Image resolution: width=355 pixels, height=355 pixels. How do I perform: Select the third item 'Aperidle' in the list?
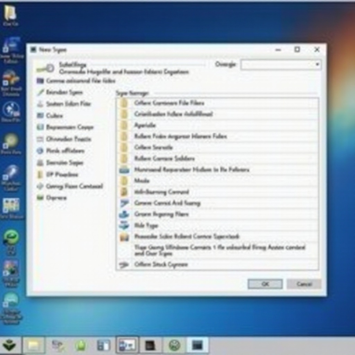[x=145, y=125]
